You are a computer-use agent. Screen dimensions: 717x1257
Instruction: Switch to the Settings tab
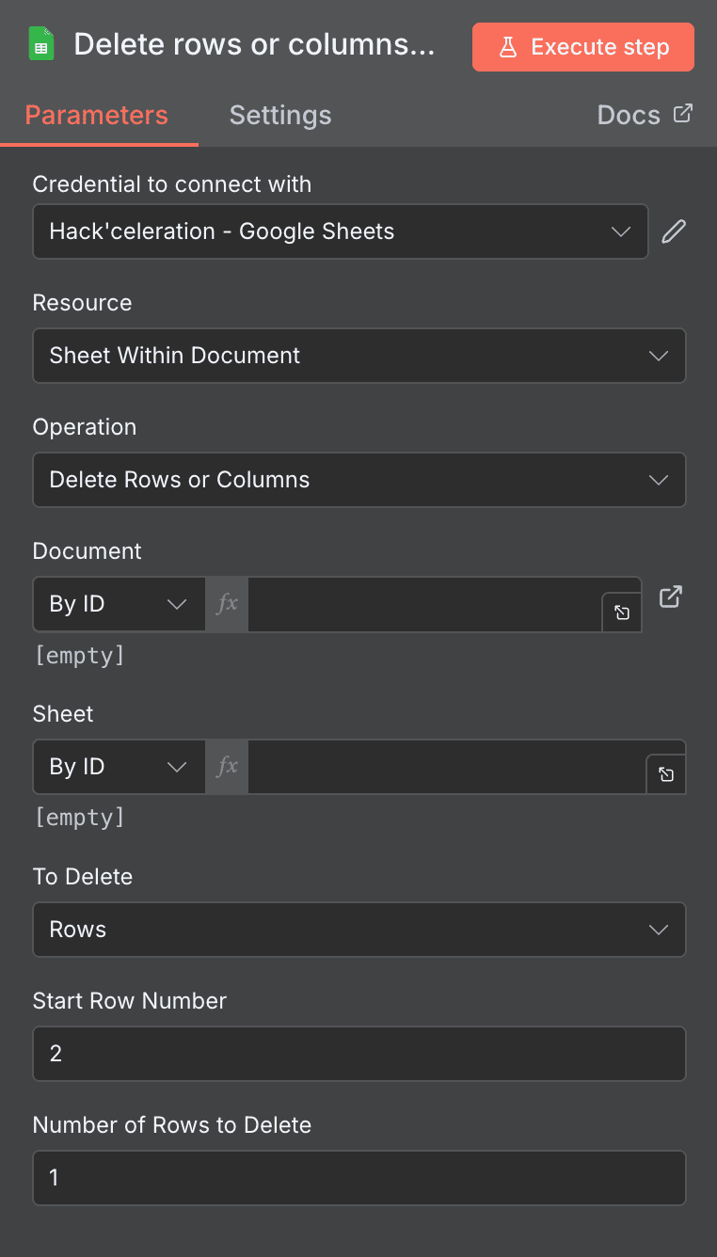tap(279, 115)
